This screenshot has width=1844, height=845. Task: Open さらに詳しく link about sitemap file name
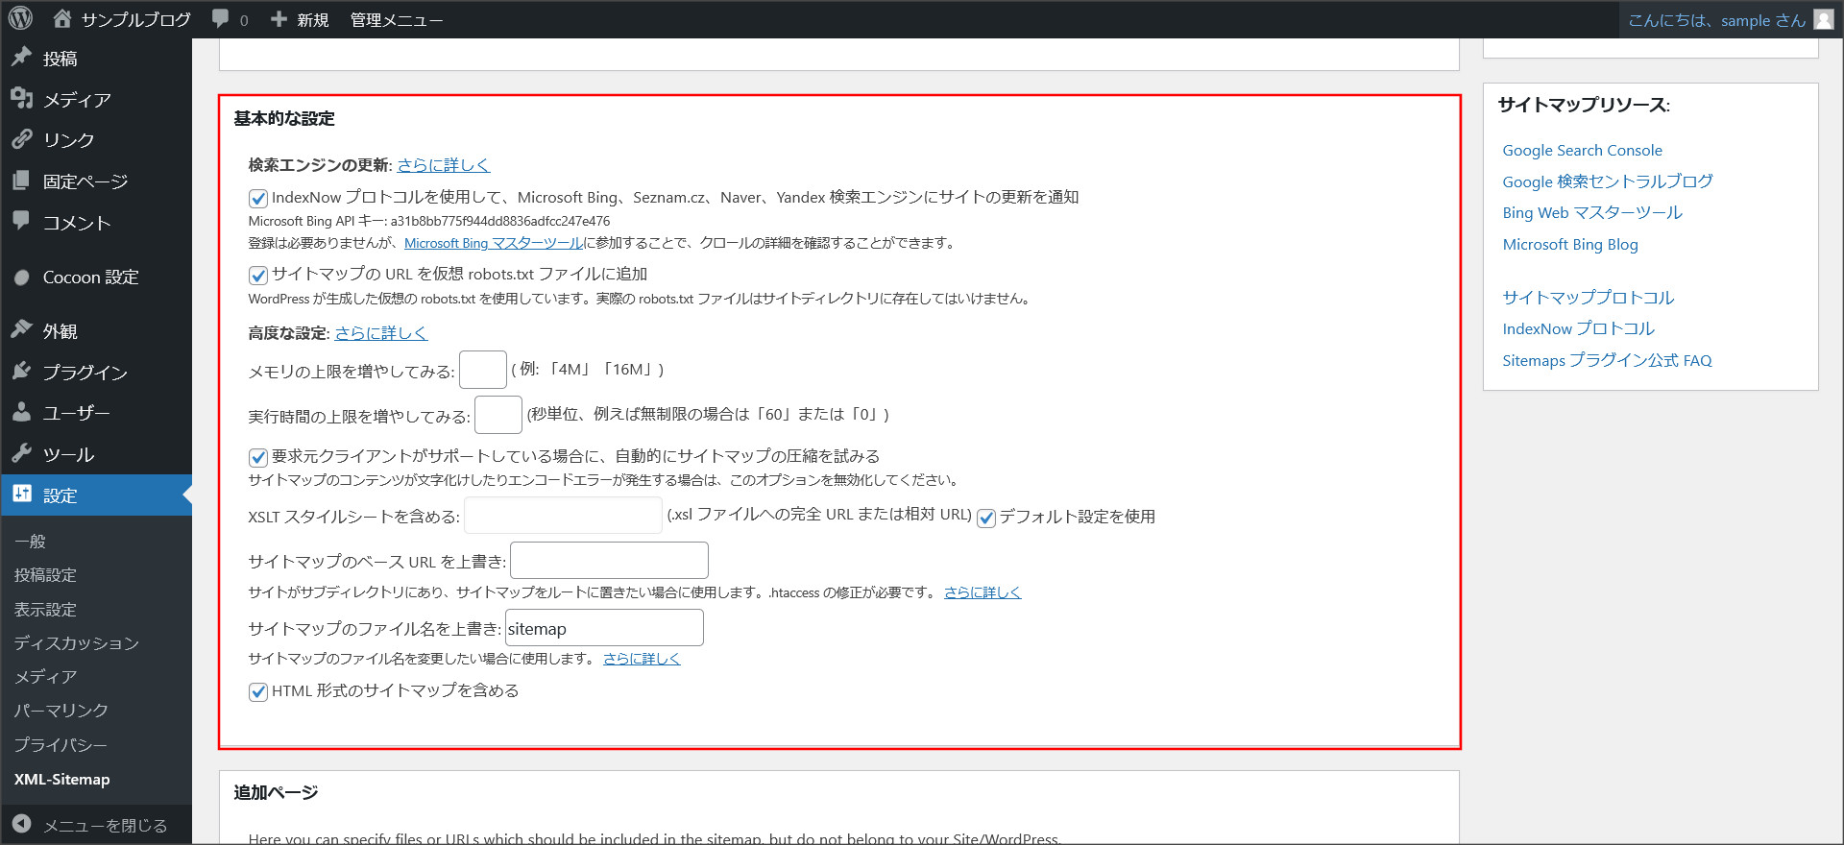(x=642, y=658)
